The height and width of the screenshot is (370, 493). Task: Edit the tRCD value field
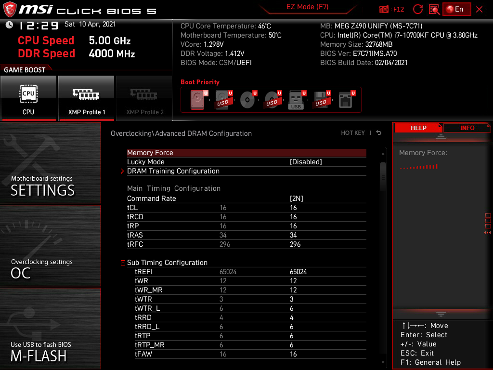coord(293,217)
